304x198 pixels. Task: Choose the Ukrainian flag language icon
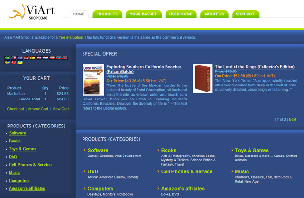tap(20, 62)
